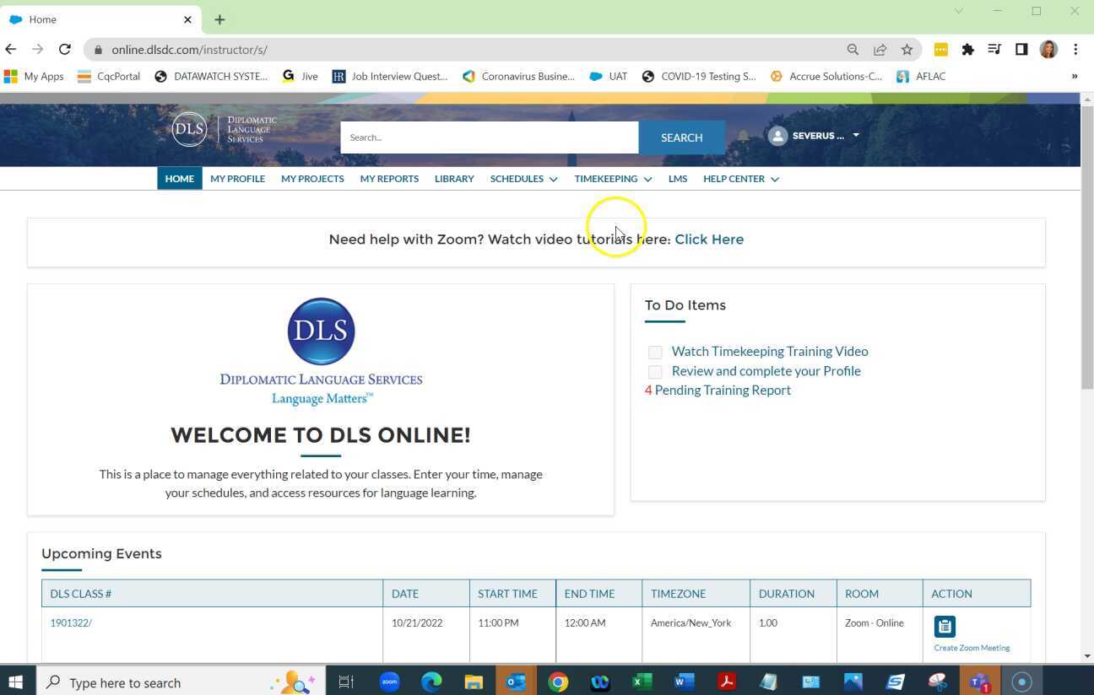The height and width of the screenshot is (695, 1094).
Task: Select the LIBRARY navigation item
Action: pos(454,178)
